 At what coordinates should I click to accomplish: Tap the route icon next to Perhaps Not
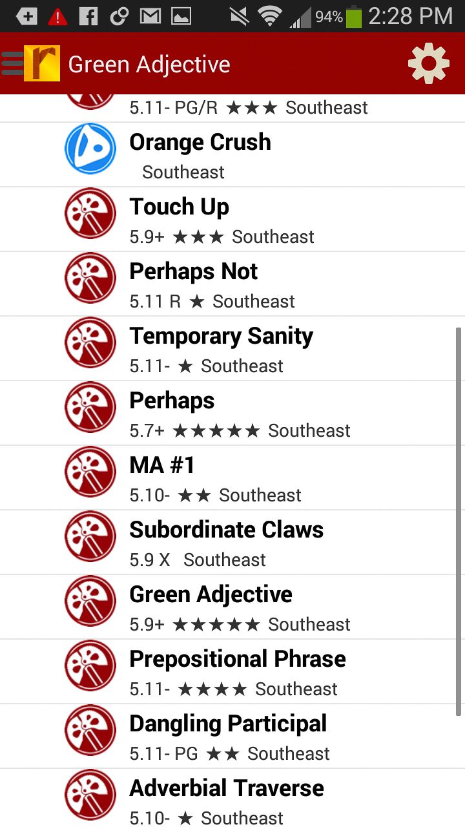tap(90, 278)
